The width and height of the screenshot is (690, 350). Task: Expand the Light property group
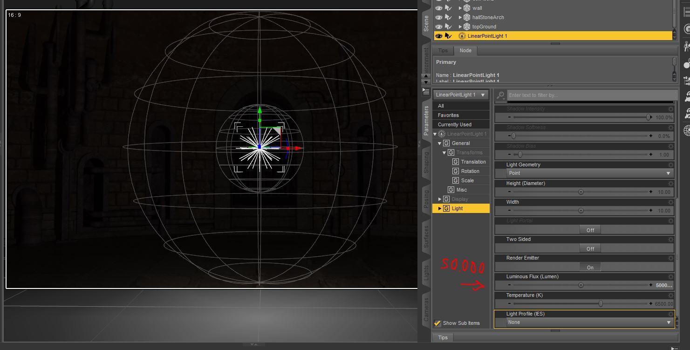click(439, 208)
